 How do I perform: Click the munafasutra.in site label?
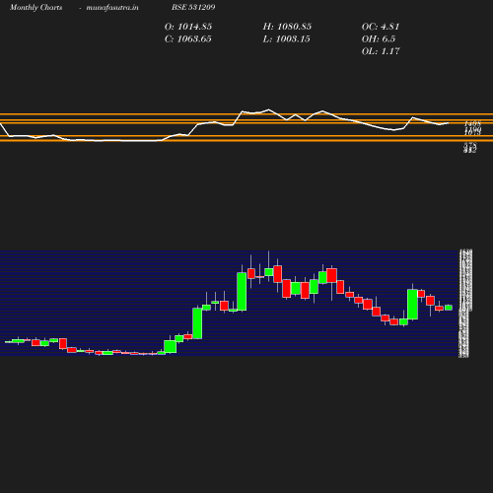[112, 7]
